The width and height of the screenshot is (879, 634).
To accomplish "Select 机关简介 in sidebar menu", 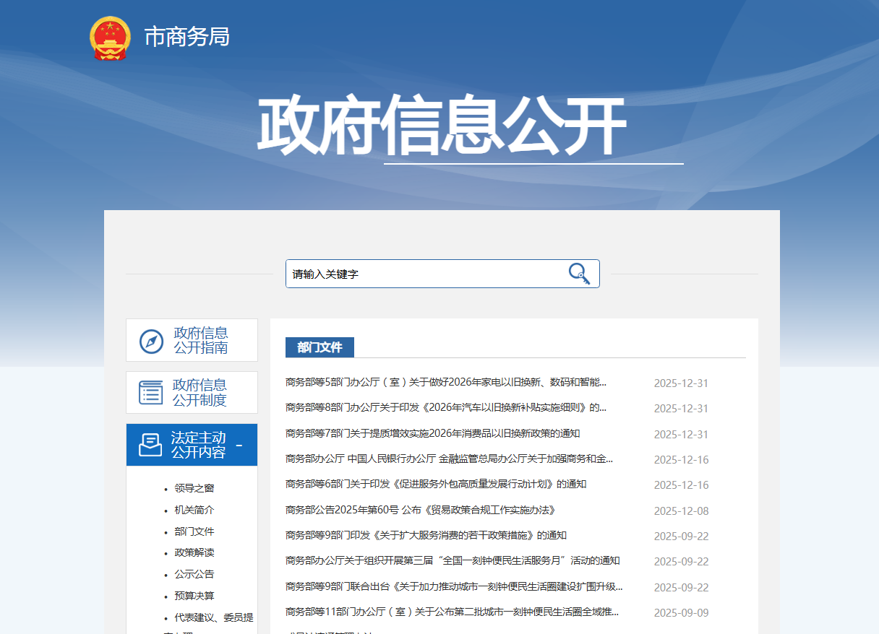I will pos(194,510).
